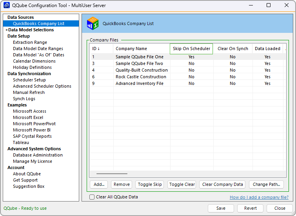View Synch Logs
Viewport: 296px width, 216px height.
pos(24,99)
